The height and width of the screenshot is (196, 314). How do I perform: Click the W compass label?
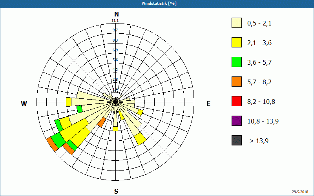tap(24, 103)
